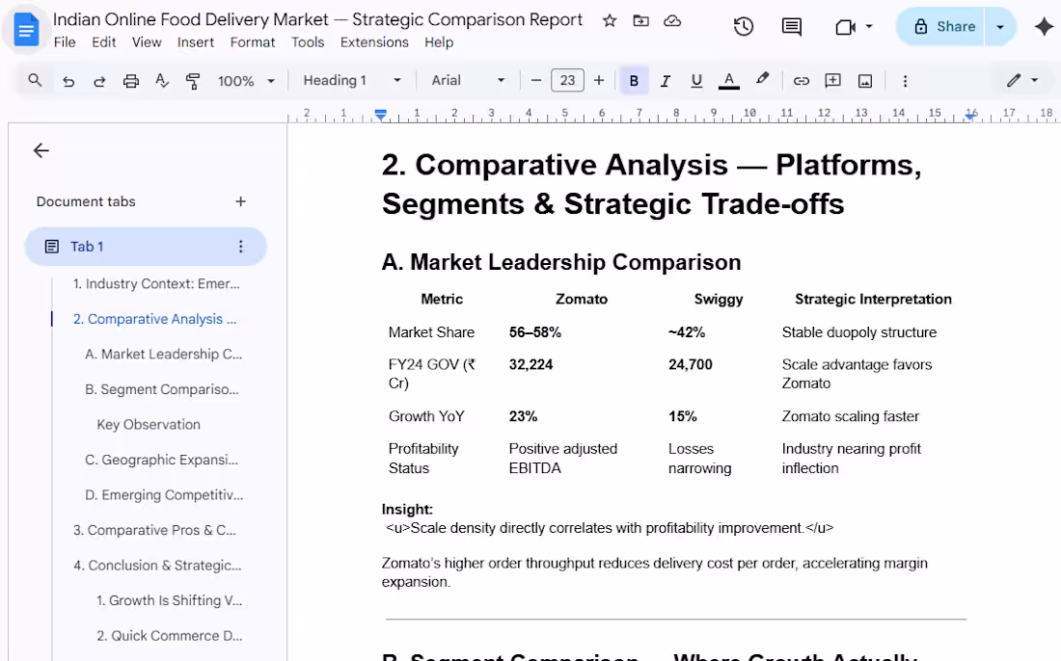
Task: Start a video call with camera icon
Action: (845, 27)
